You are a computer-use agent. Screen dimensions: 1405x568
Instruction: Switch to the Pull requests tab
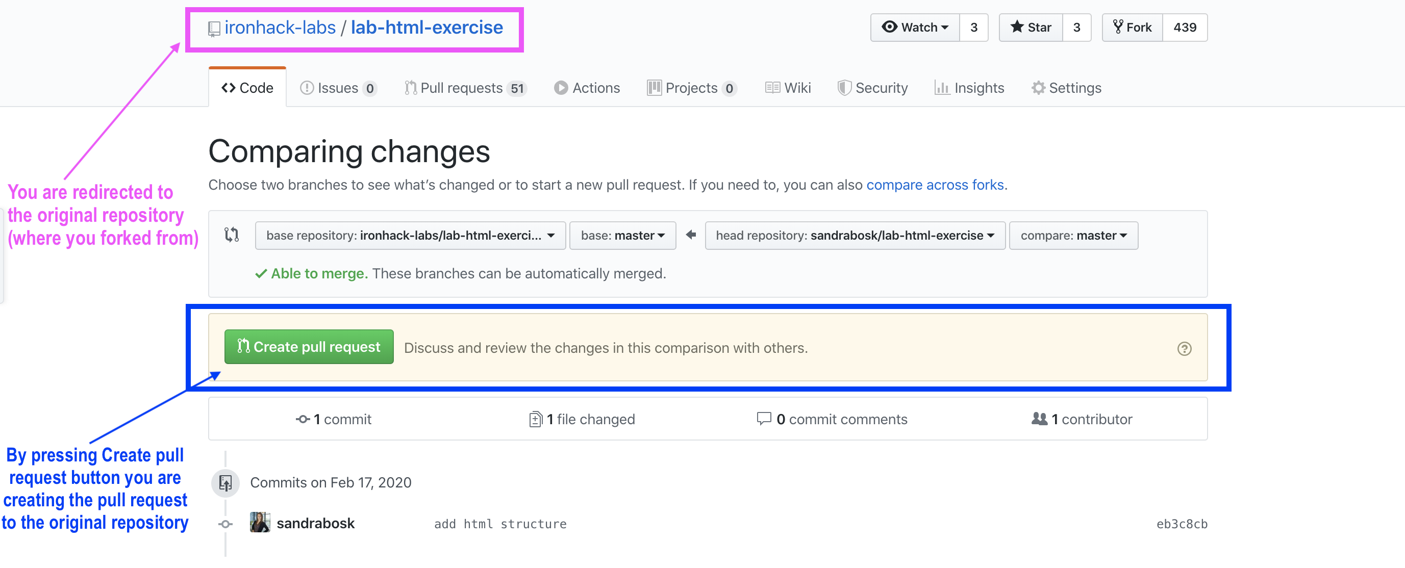(x=465, y=88)
